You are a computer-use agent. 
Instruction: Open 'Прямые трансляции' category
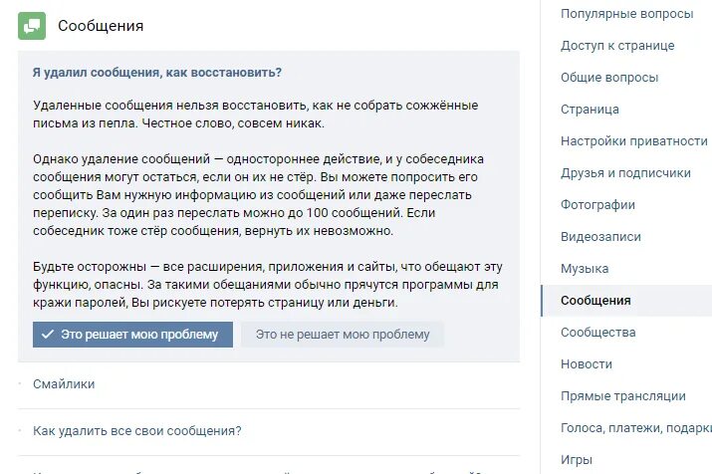point(623,396)
